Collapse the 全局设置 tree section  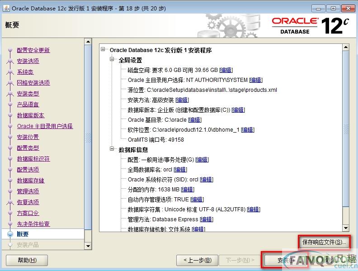click(x=113, y=60)
